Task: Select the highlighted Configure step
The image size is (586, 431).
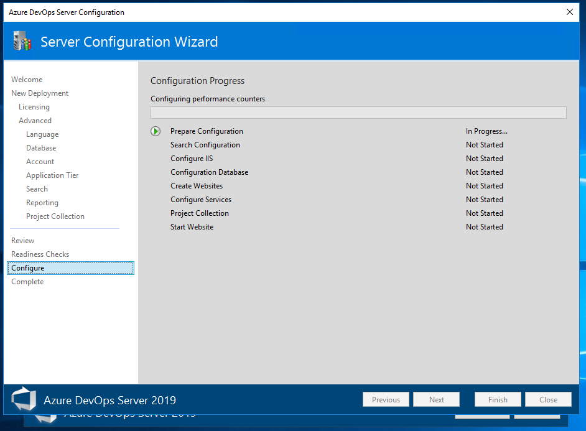Action: point(71,268)
